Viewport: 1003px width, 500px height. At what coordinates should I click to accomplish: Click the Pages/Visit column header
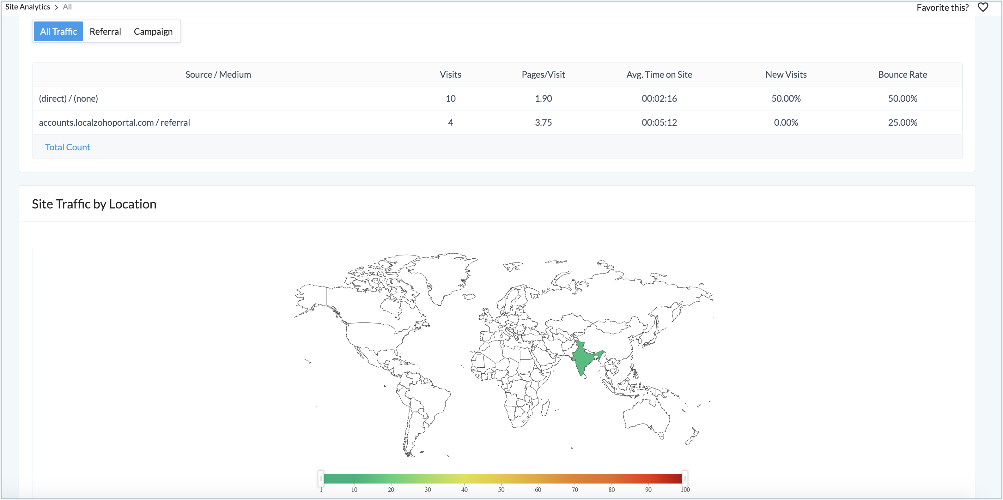point(543,74)
